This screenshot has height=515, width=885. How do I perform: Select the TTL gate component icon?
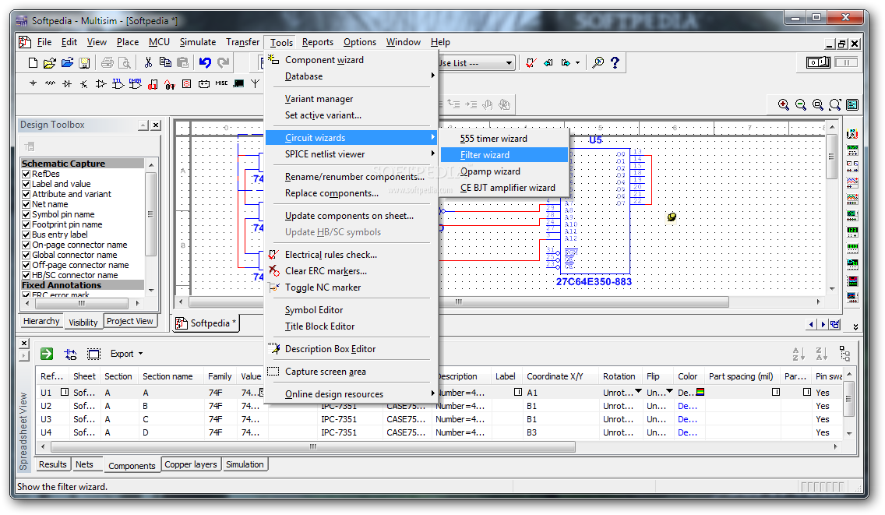point(118,83)
